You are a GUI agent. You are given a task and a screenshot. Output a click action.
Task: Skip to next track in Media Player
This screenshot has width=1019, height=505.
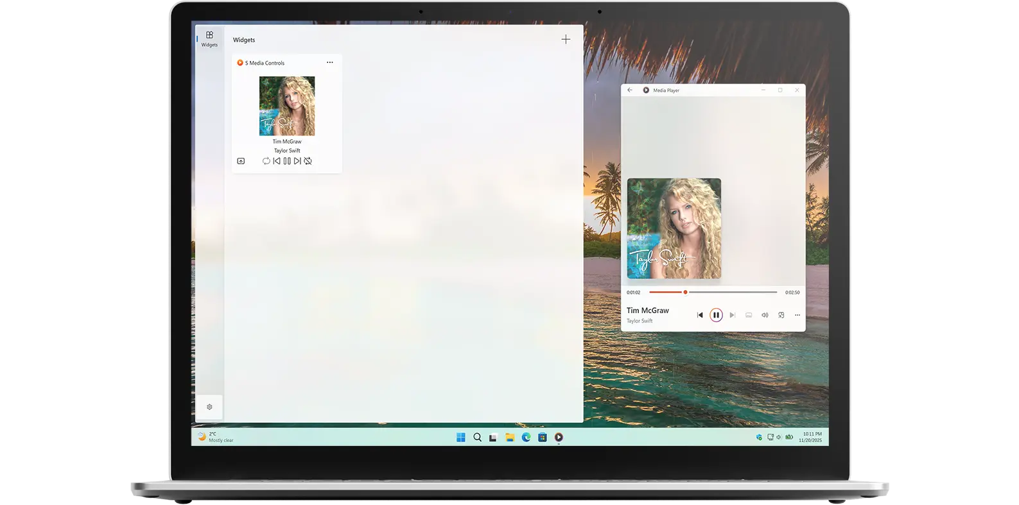[x=732, y=315]
